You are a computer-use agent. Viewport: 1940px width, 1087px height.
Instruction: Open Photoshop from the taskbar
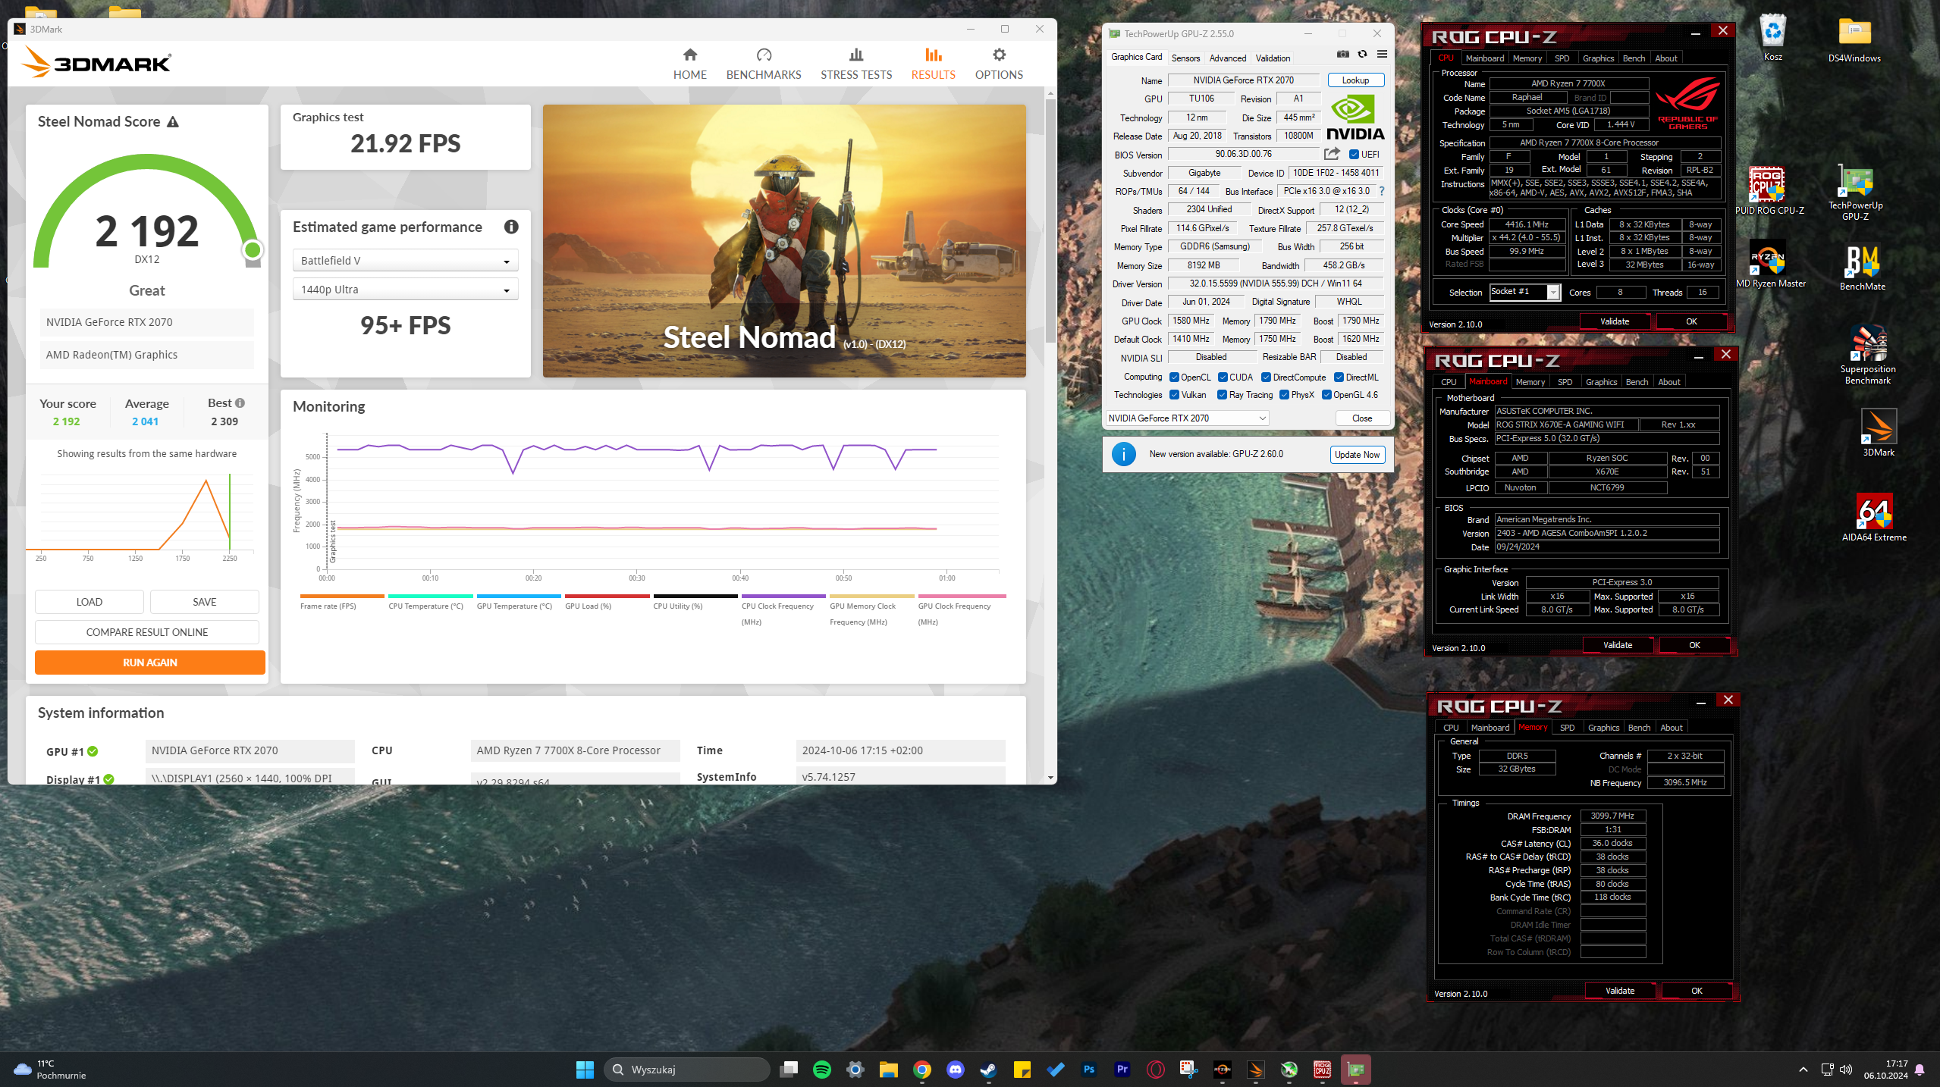pos(1088,1070)
